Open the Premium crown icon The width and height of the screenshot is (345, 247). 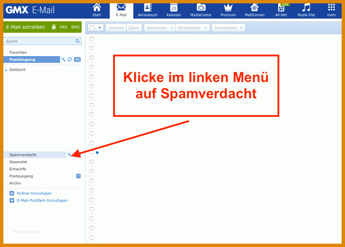click(x=228, y=7)
